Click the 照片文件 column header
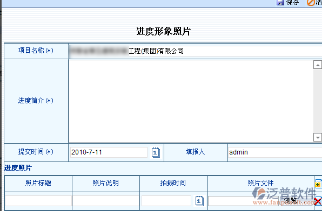This screenshot has height=211, width=322. coord(261,183)
